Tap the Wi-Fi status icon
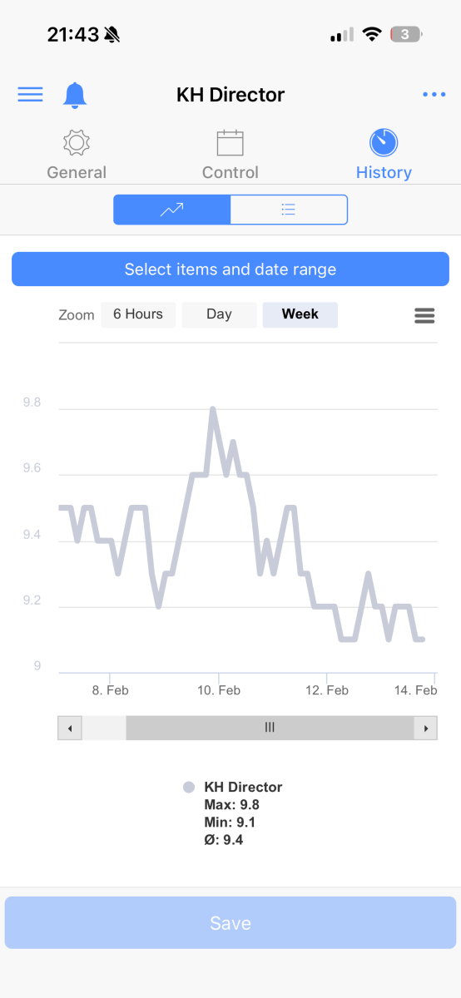 372,35
